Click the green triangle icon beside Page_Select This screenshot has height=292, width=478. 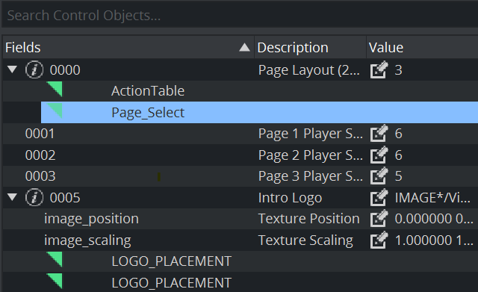55,110
